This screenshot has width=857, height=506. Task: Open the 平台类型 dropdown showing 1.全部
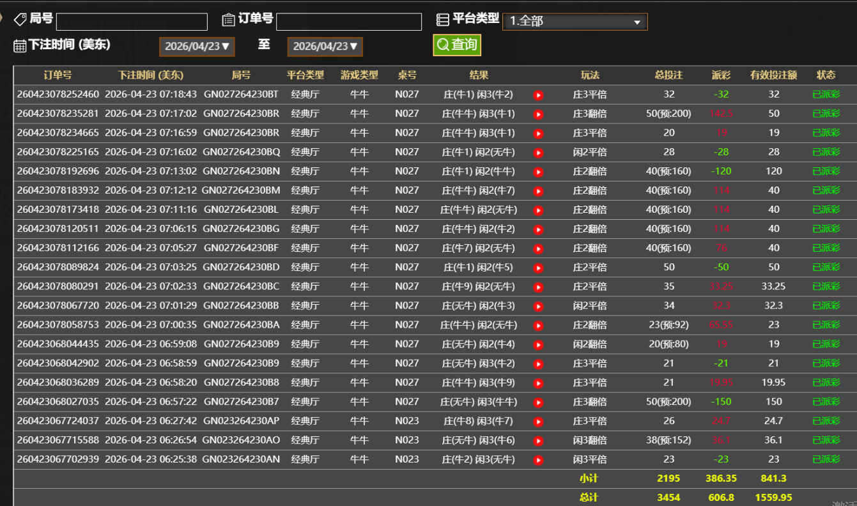click(575, 22)
